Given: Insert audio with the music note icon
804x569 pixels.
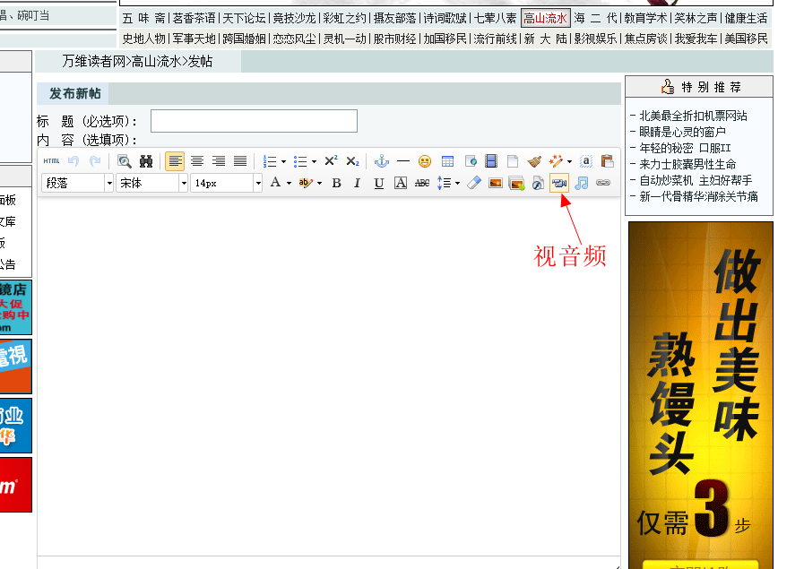Looking at the screenshot, I should click(x=582, y=183).
